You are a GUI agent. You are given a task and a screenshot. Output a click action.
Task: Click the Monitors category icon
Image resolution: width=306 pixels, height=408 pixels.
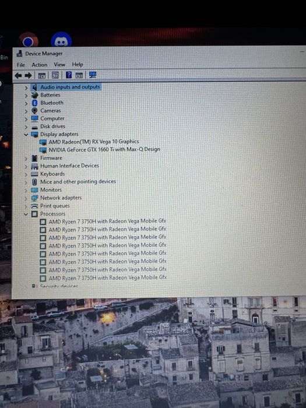(x=34, y=190)
